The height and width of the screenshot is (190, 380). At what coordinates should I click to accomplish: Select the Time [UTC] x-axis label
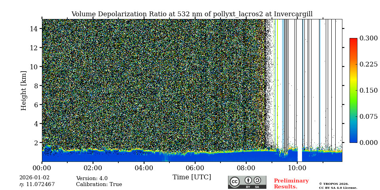coord(192,177)
